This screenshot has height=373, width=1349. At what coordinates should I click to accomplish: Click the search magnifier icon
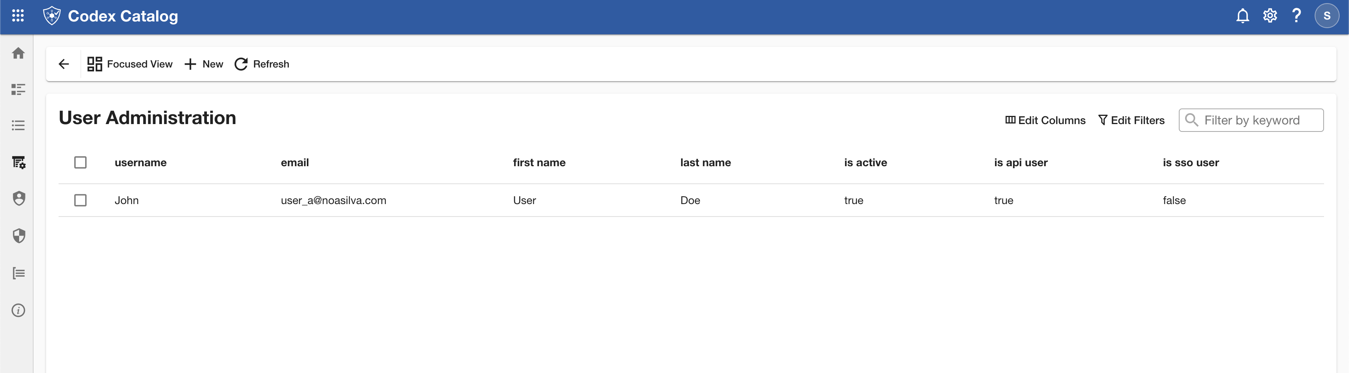[1191, 120]
